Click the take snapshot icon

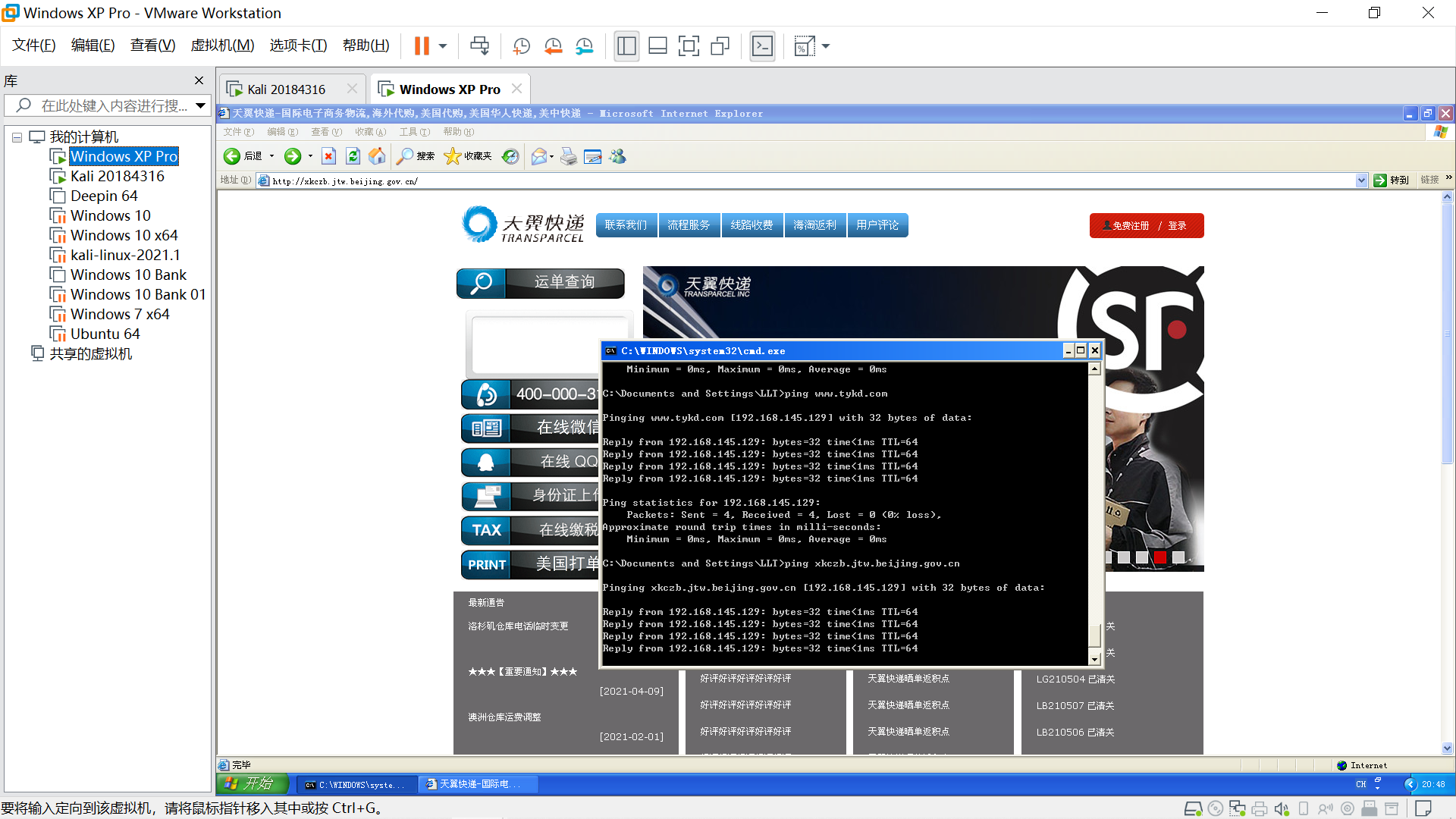pyautogui.click(x=521, y=46)
